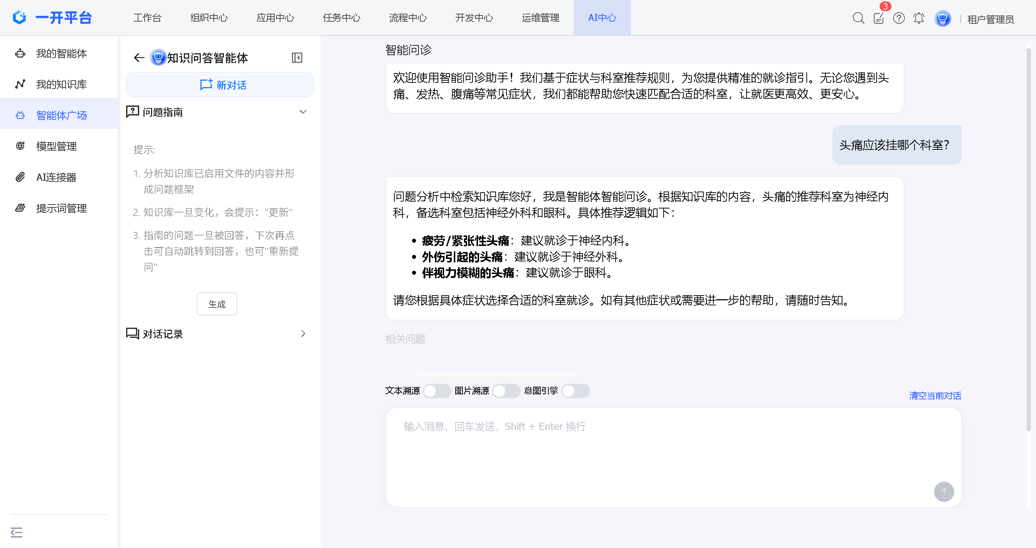Click the 生成 button
Screen dimensions: 1036x548
[x=217, y=304]
